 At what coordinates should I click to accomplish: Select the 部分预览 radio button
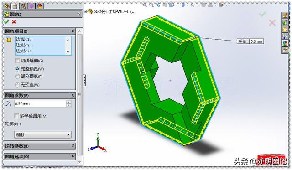[x=17, y=77]
